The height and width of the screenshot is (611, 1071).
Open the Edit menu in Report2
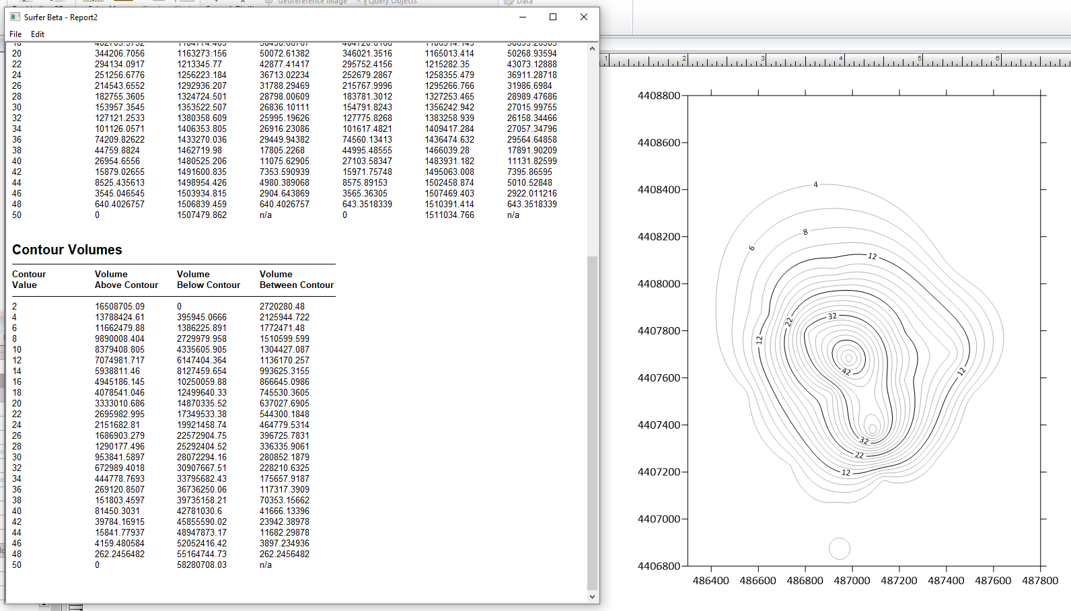[x=38, y=34]
